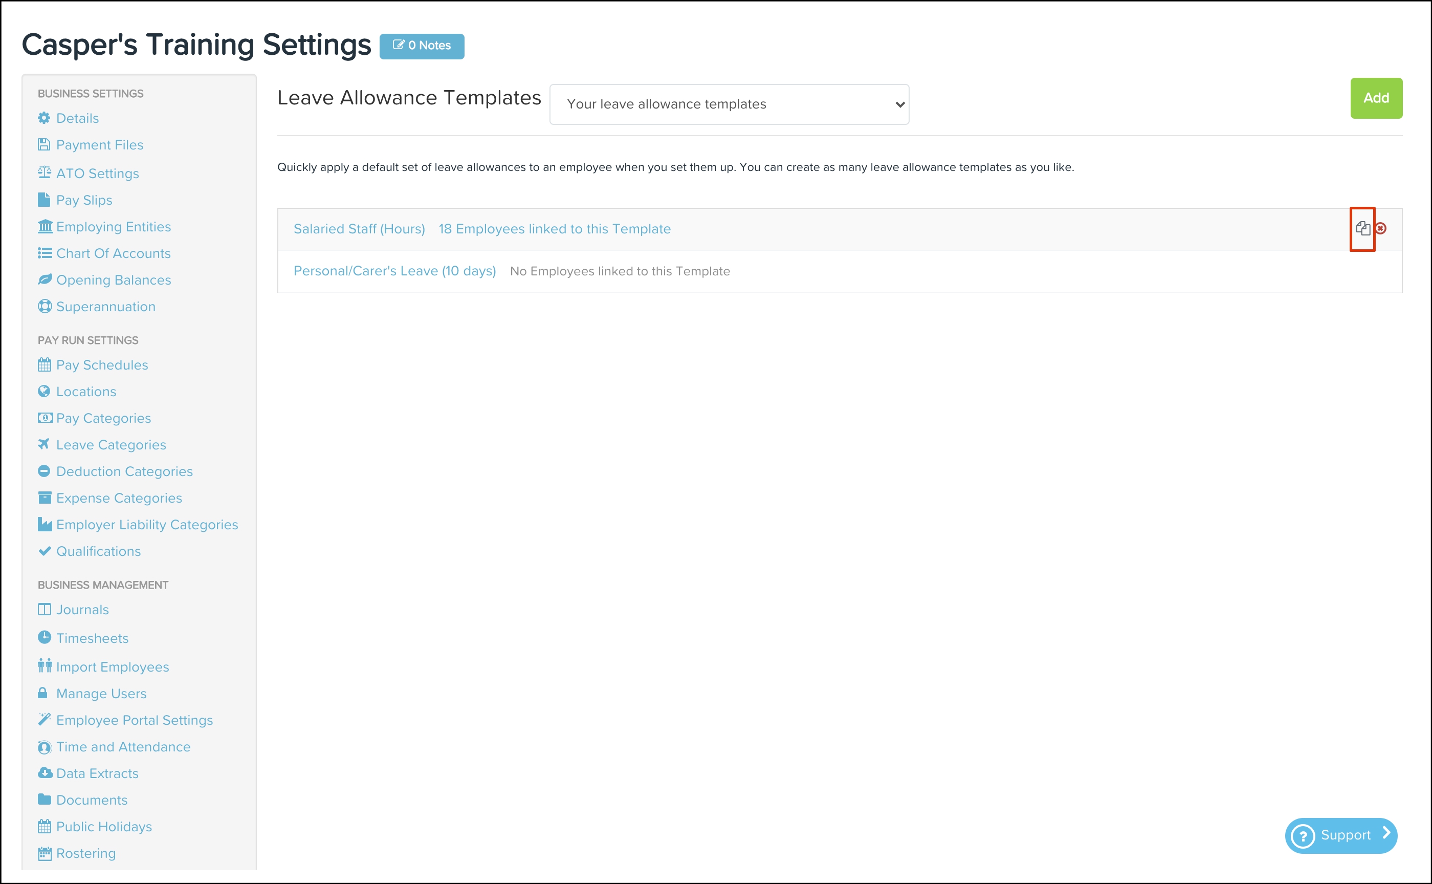View 18 Employees linked to this Template
Screen dimensions: 1432x884
coord(554,229)
